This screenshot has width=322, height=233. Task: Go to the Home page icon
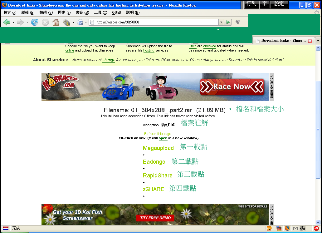coord(56,22)
